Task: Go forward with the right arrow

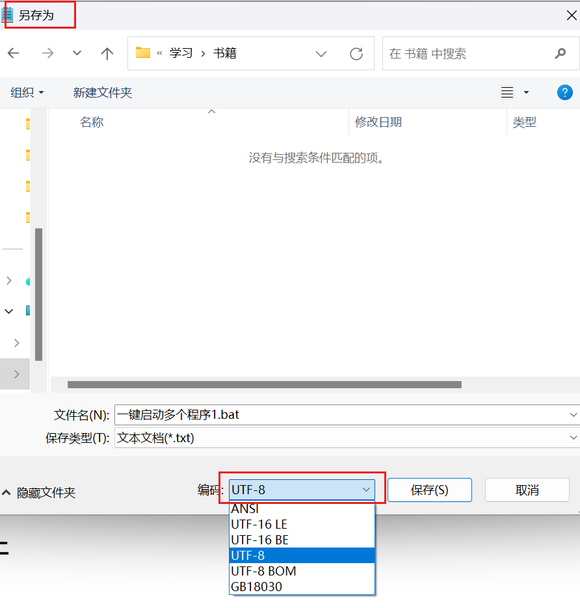Action: (x=47, y=53)
